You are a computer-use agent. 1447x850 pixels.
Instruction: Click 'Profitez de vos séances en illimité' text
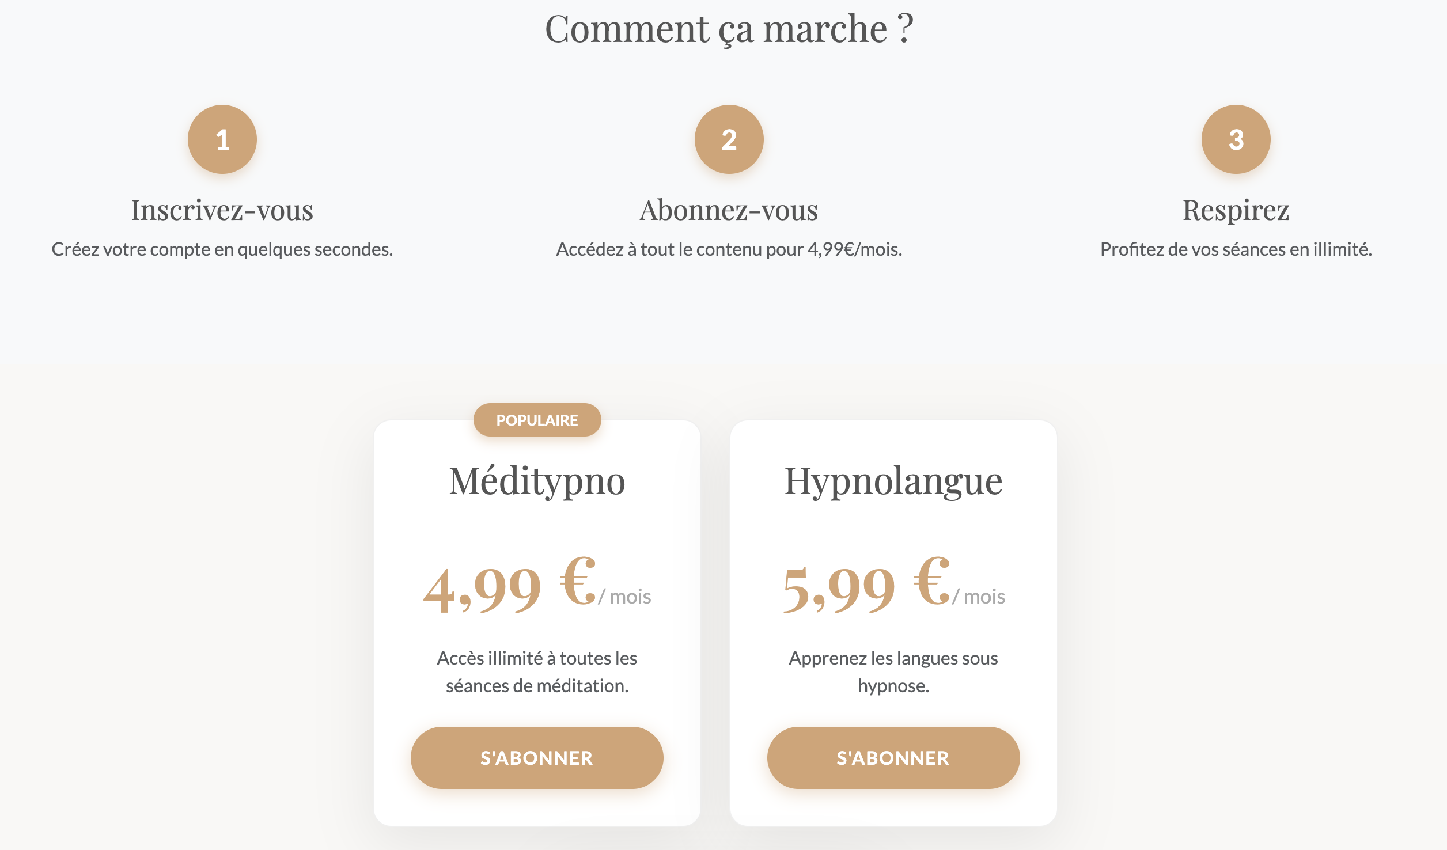point(1236,249)
